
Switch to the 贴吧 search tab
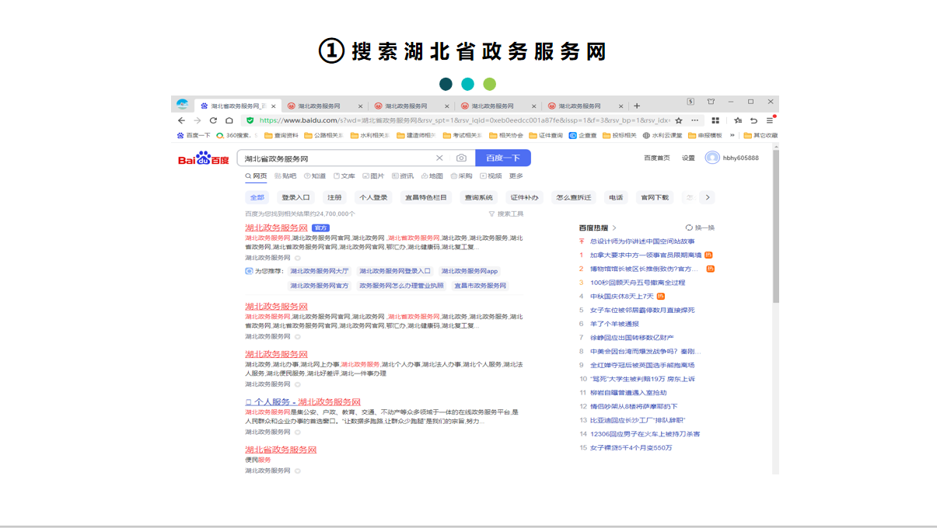[x=285, y=176]
